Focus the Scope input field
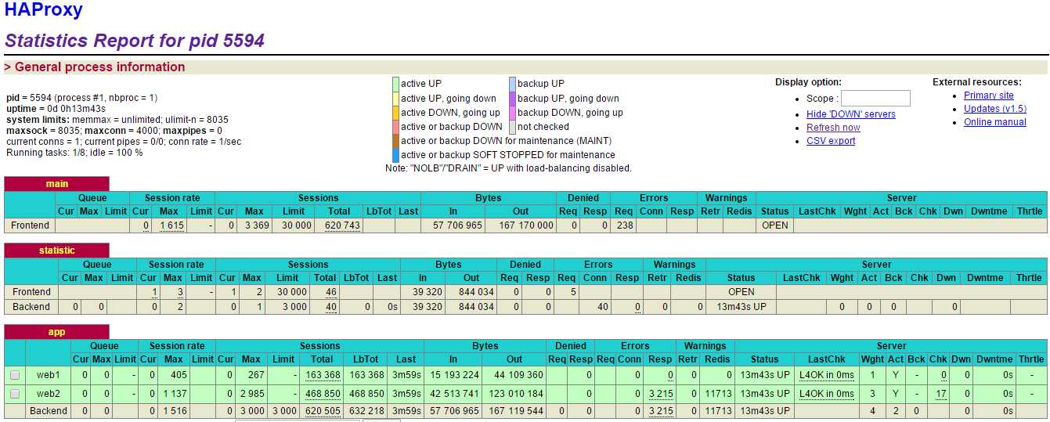 click(875, 99)
